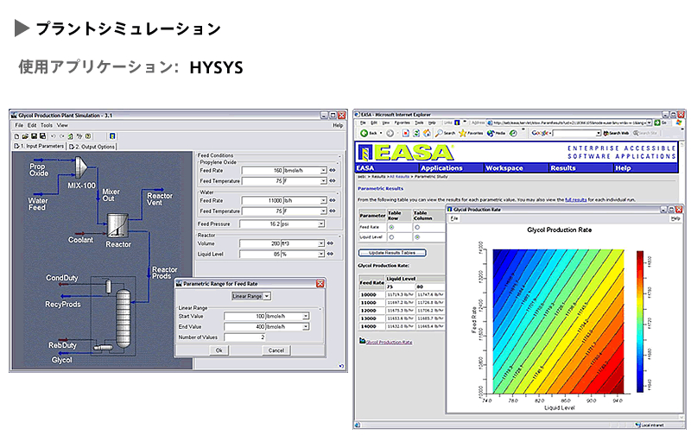Click Help menu in Glycol Plant Simulation
The height and width of the screenshot is (447, 691).
pyautogui.click(x=338, y=125)
